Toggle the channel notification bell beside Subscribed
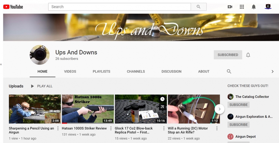279x143 pixels. tap(248, 55)
